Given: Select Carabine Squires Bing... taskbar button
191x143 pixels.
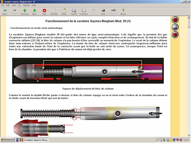Looking at the screenshot, I should click(x=34, y=140).
